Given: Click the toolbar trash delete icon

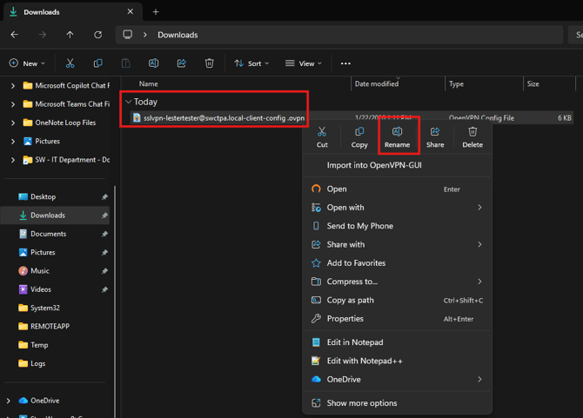Looking at the screenshot, I should (209, 63).
